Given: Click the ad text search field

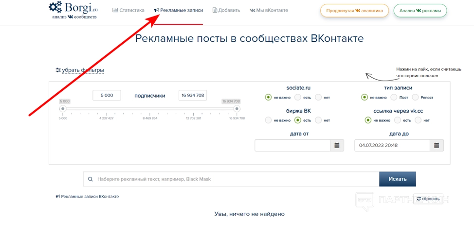Looking at the screenshot, I should (x=231, y=179).
